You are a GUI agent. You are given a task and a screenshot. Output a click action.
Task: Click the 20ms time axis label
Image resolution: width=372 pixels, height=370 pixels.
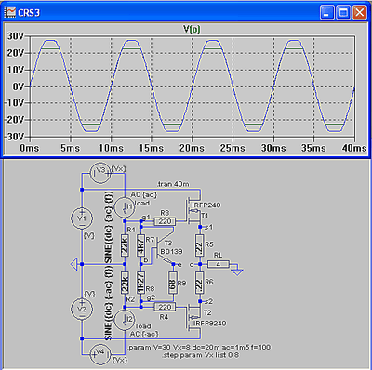coord(192,148)
